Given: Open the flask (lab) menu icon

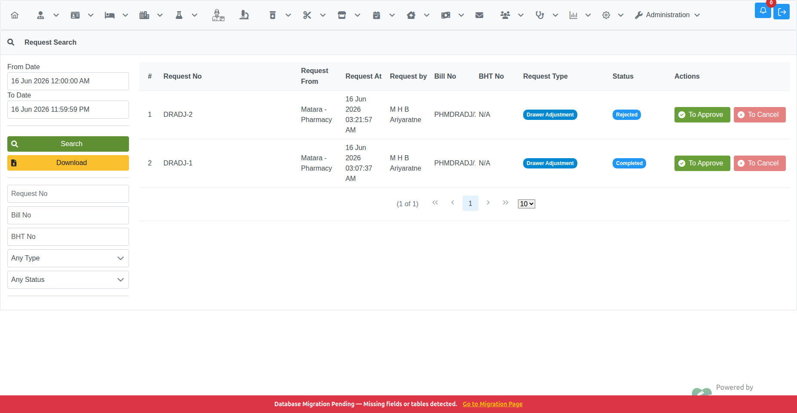Looking at the screenshot, I should [x=179, y=15].
